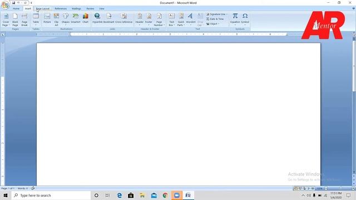Viewport: 356px width, 200px height.
Task: Open the Office Button menu
Action: coord(5,5)
